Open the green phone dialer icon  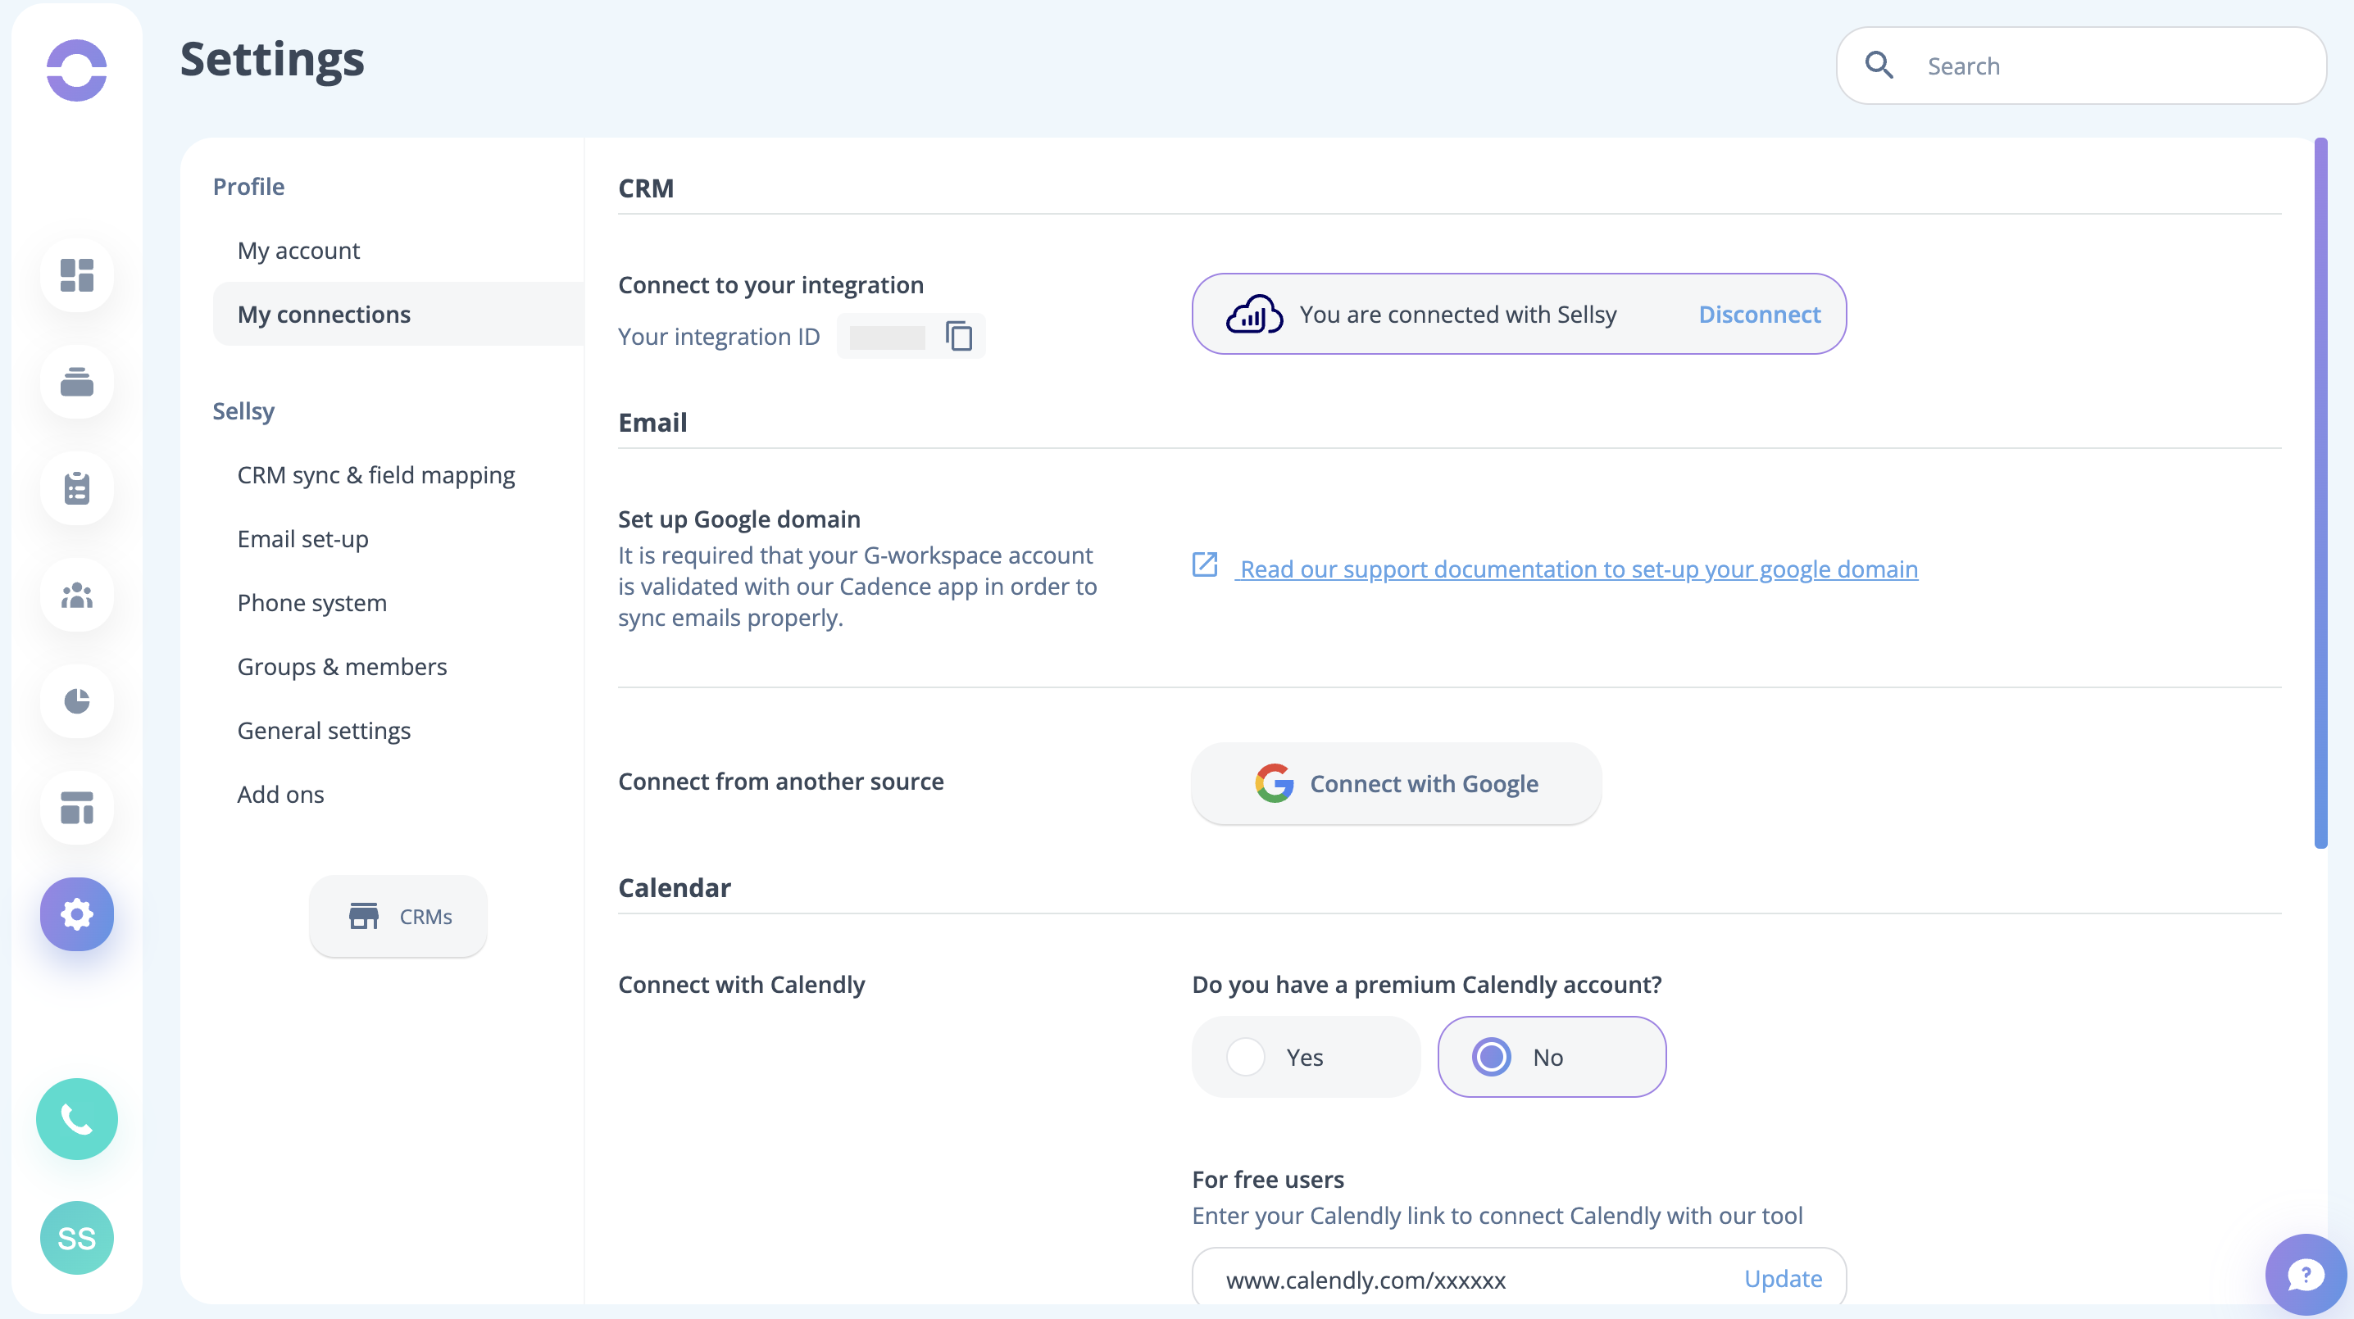pos(77,1120)
